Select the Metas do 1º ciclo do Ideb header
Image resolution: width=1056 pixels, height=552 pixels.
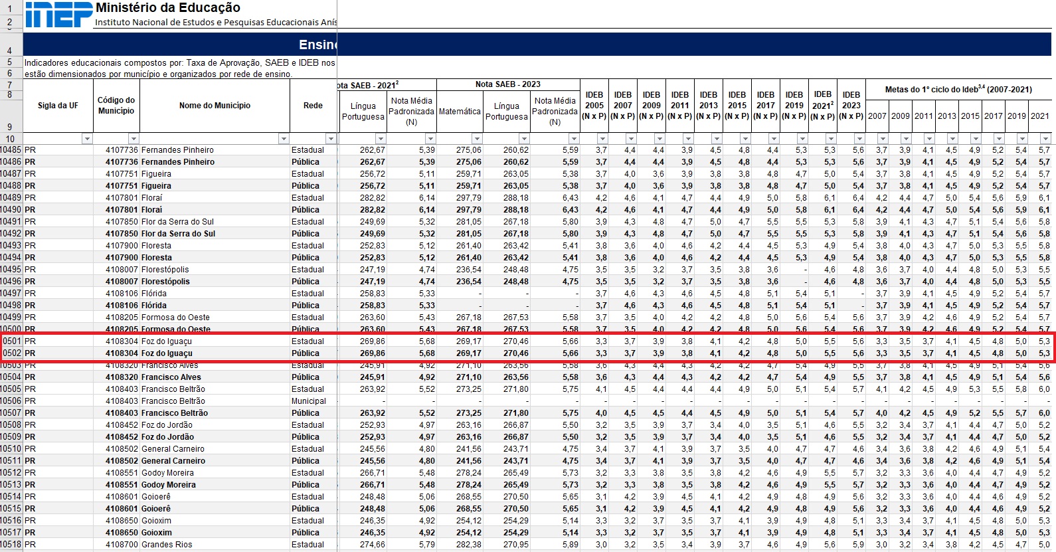pyautogui.click(x=958, y=90)
